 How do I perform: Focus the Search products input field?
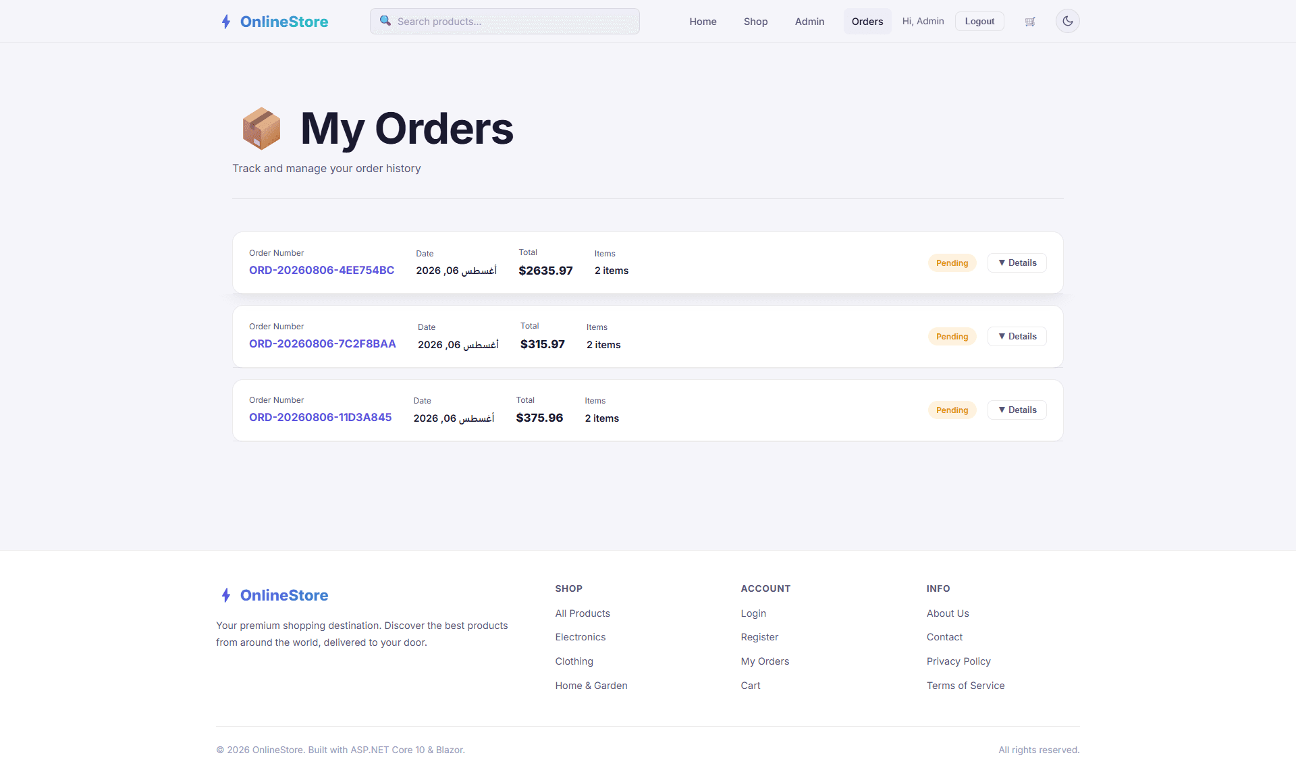[x=505, y=21]
